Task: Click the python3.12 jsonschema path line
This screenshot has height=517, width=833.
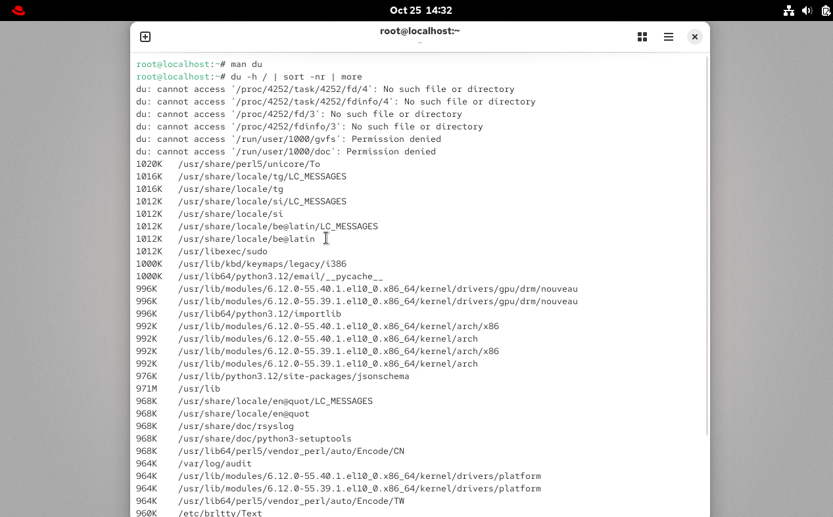Action: tap(293, 376)
